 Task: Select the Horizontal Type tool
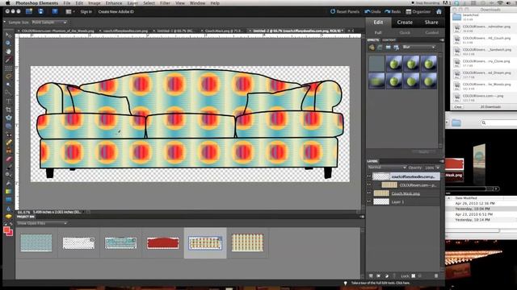pos(8,101)
